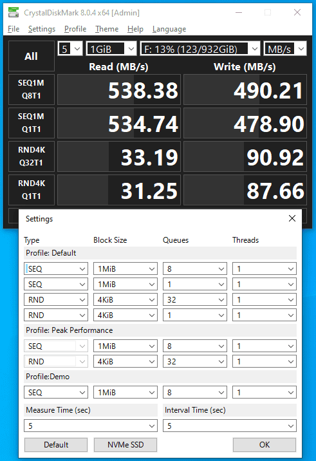Start the RND4K Q32T1 test
This screenshot has width=316, height=461.
(x=32, y=156)
